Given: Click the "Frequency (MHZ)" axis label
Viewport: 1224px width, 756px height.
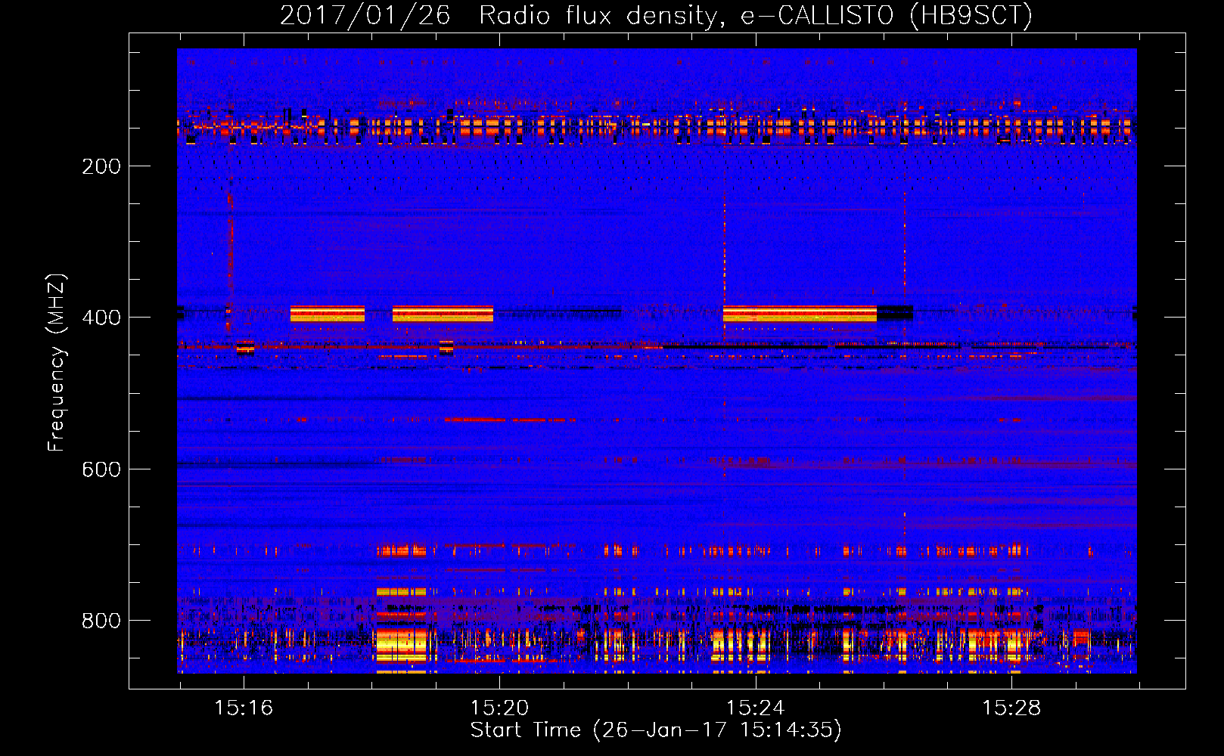Looking at the screenshot, I should [x=57, y=362].
